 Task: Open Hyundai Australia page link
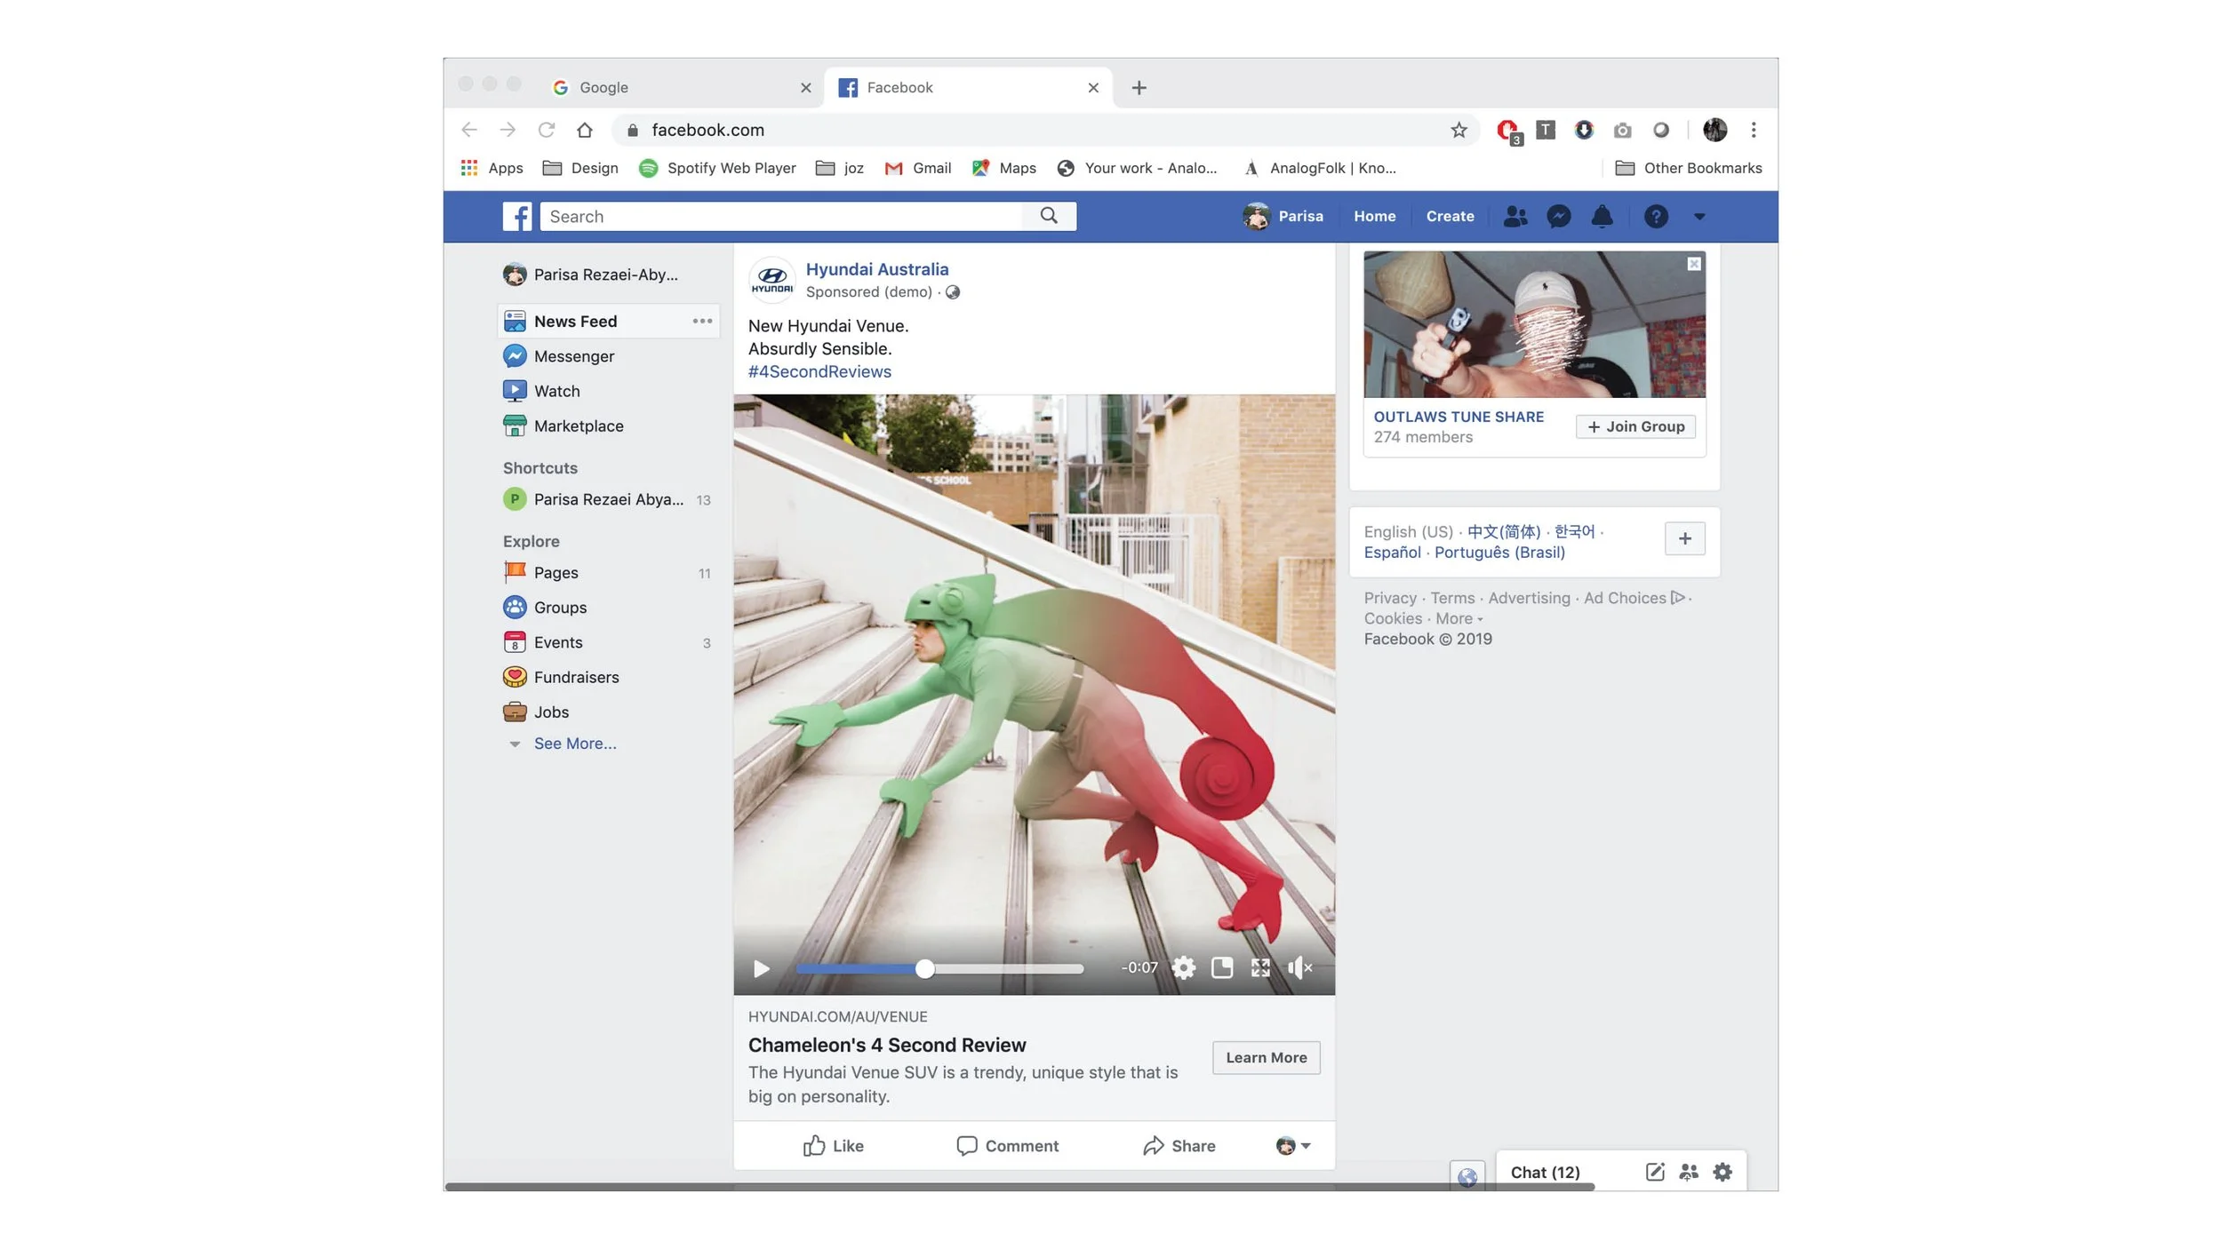point(876,269)
